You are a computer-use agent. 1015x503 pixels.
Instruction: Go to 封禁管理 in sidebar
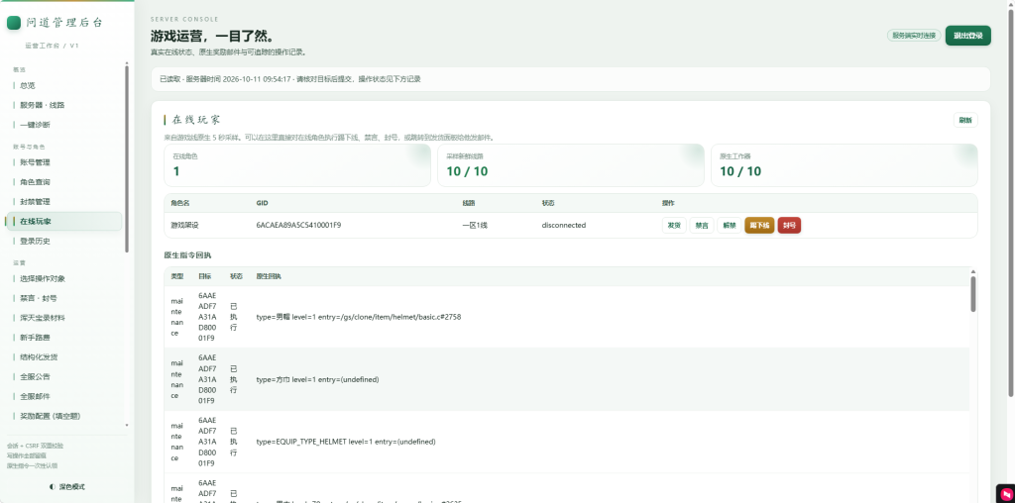point(63,202)
